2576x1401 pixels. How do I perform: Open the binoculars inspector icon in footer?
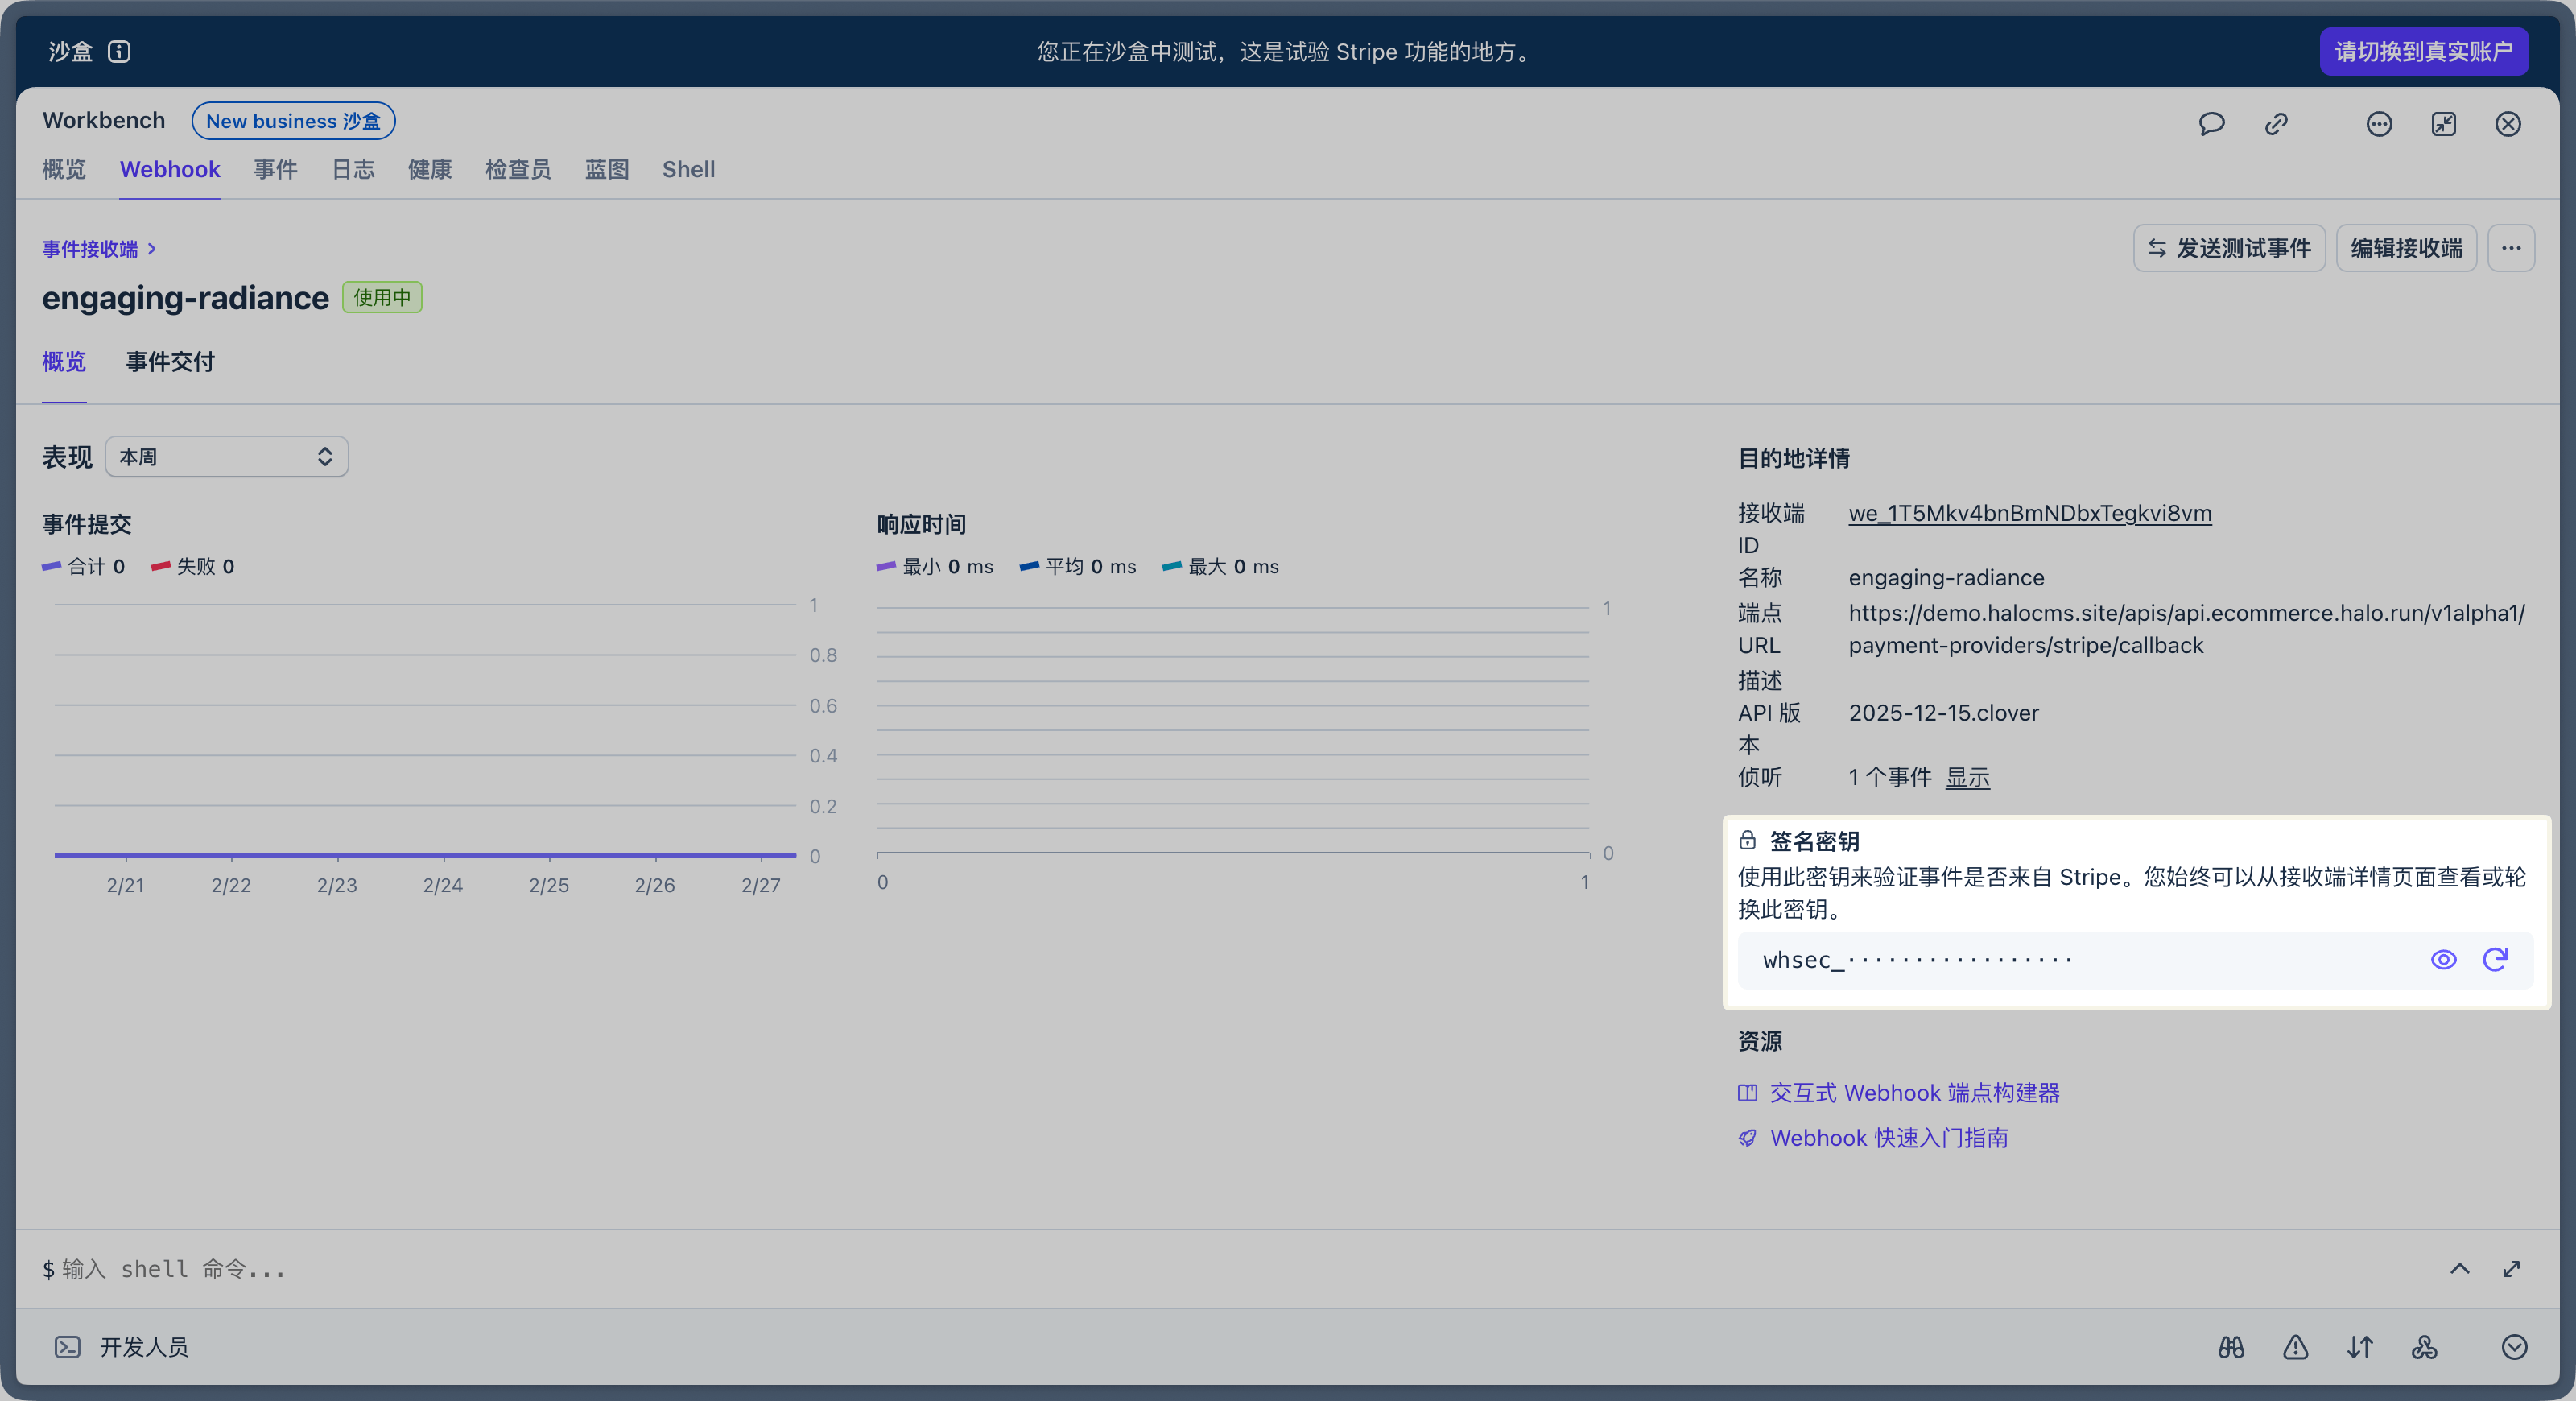point(2231,1347)
